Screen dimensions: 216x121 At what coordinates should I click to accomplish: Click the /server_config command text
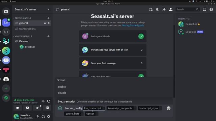[x=73, y=108]
